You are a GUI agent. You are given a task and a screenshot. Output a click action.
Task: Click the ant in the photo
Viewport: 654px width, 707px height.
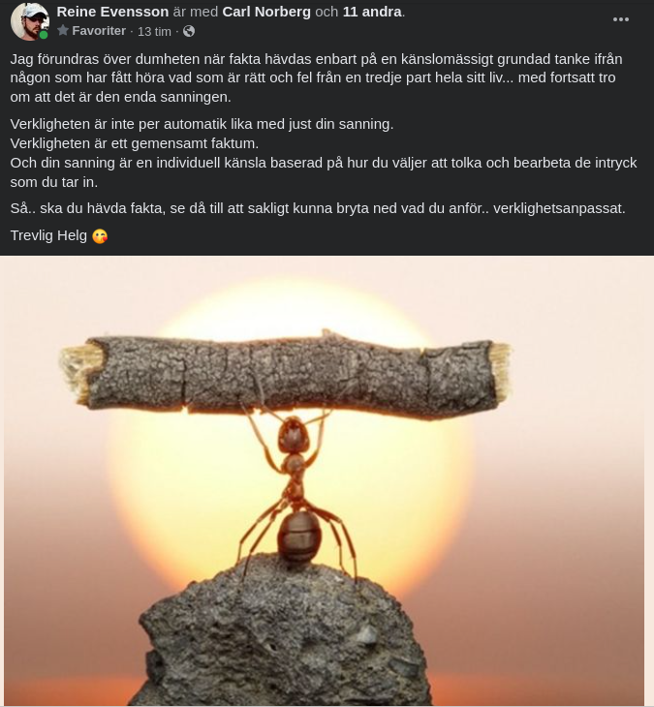(x=296, y=491)
